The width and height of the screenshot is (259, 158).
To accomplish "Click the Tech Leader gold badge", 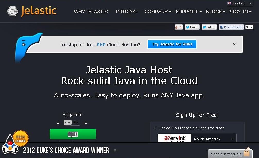I will pos(21,138).
